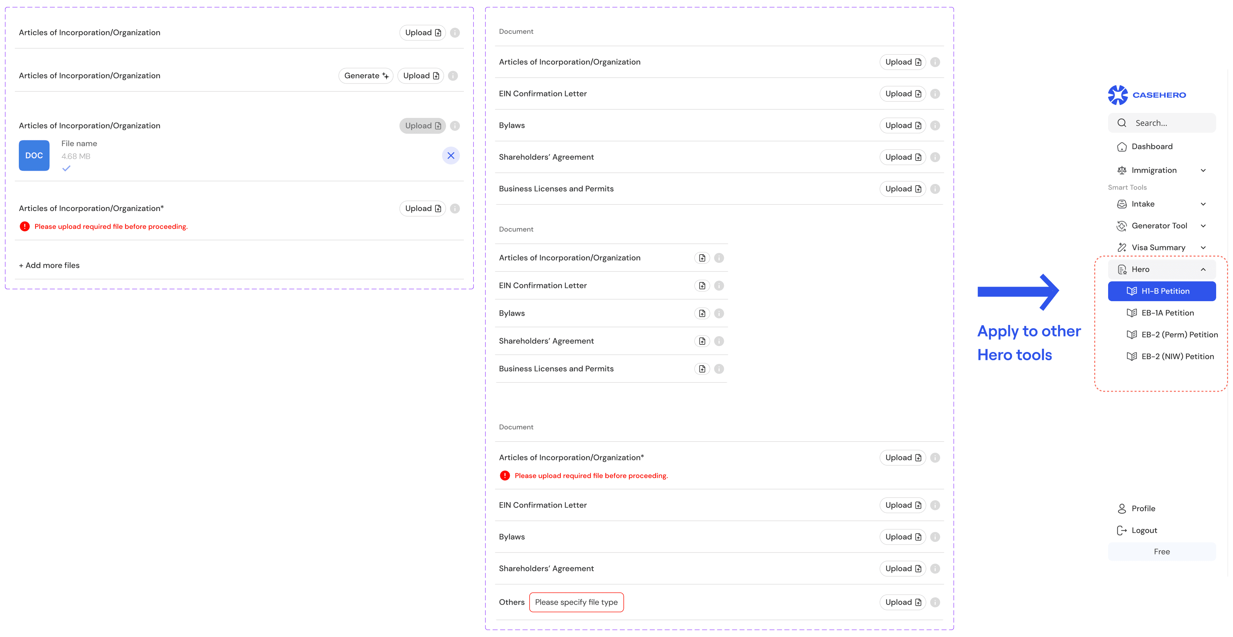Click + Add more files link

click(49, 265)
